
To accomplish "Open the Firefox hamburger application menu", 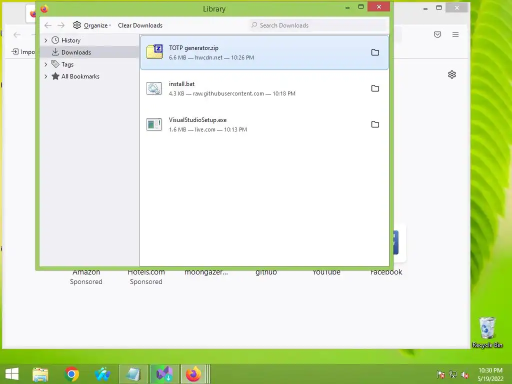I will pos(455,34).
